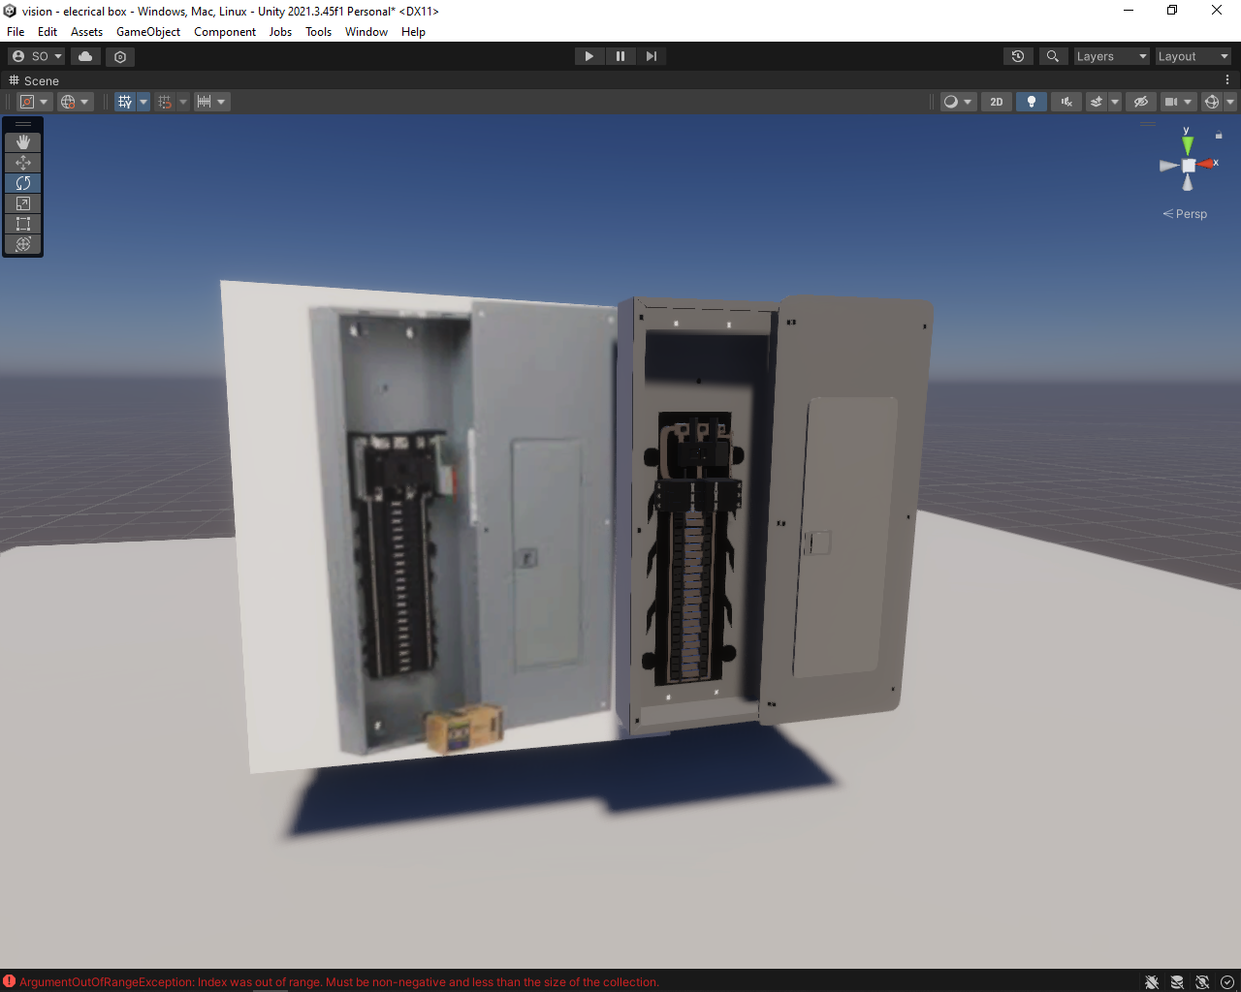
Task: Open Unity Cloud services
Action: [x=85, y=56]
